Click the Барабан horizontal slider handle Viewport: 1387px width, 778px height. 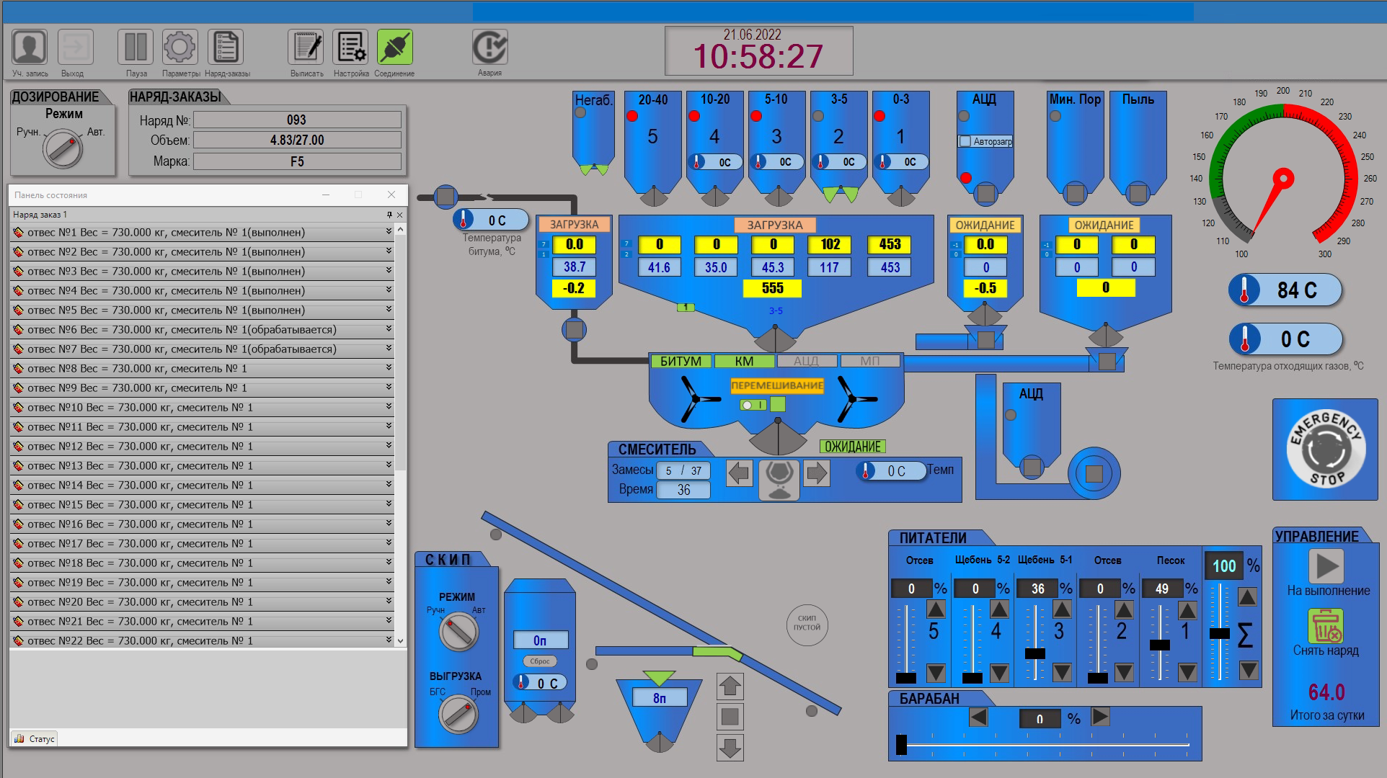(x=901, y=744)
